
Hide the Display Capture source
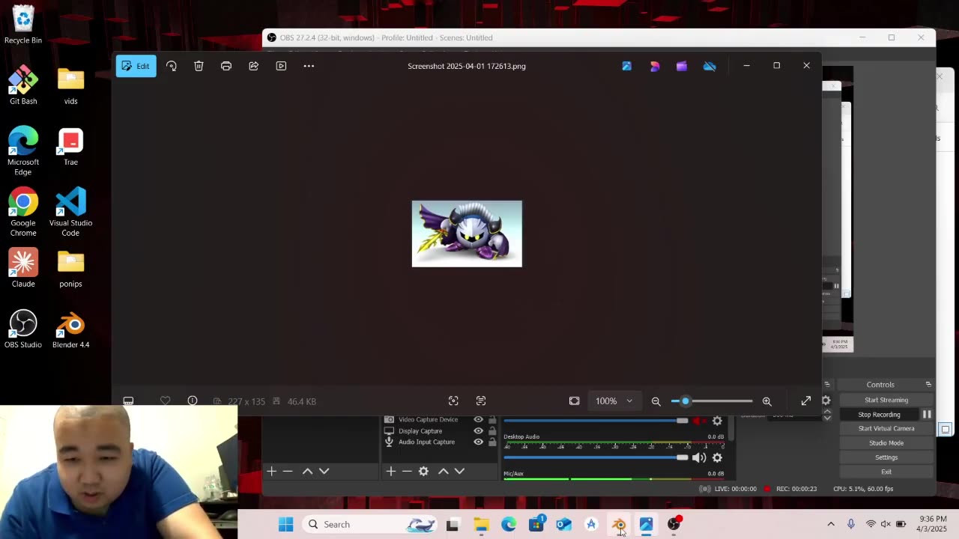tap(478, 431)
